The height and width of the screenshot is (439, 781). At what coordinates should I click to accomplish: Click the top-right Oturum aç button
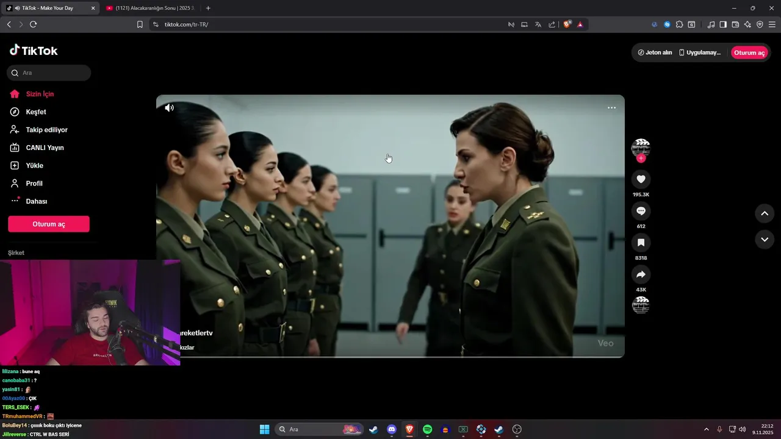coord(749,52)
